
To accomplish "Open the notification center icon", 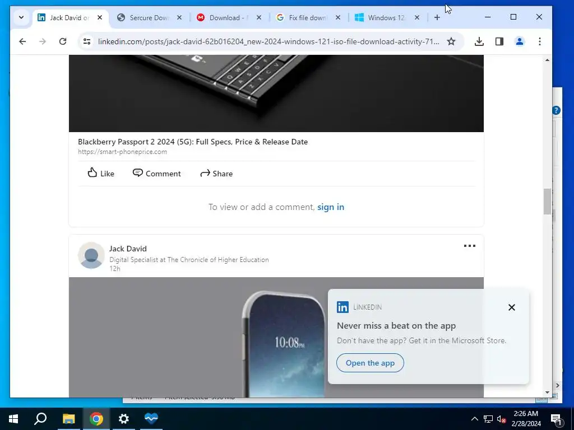I will point(556,419).
